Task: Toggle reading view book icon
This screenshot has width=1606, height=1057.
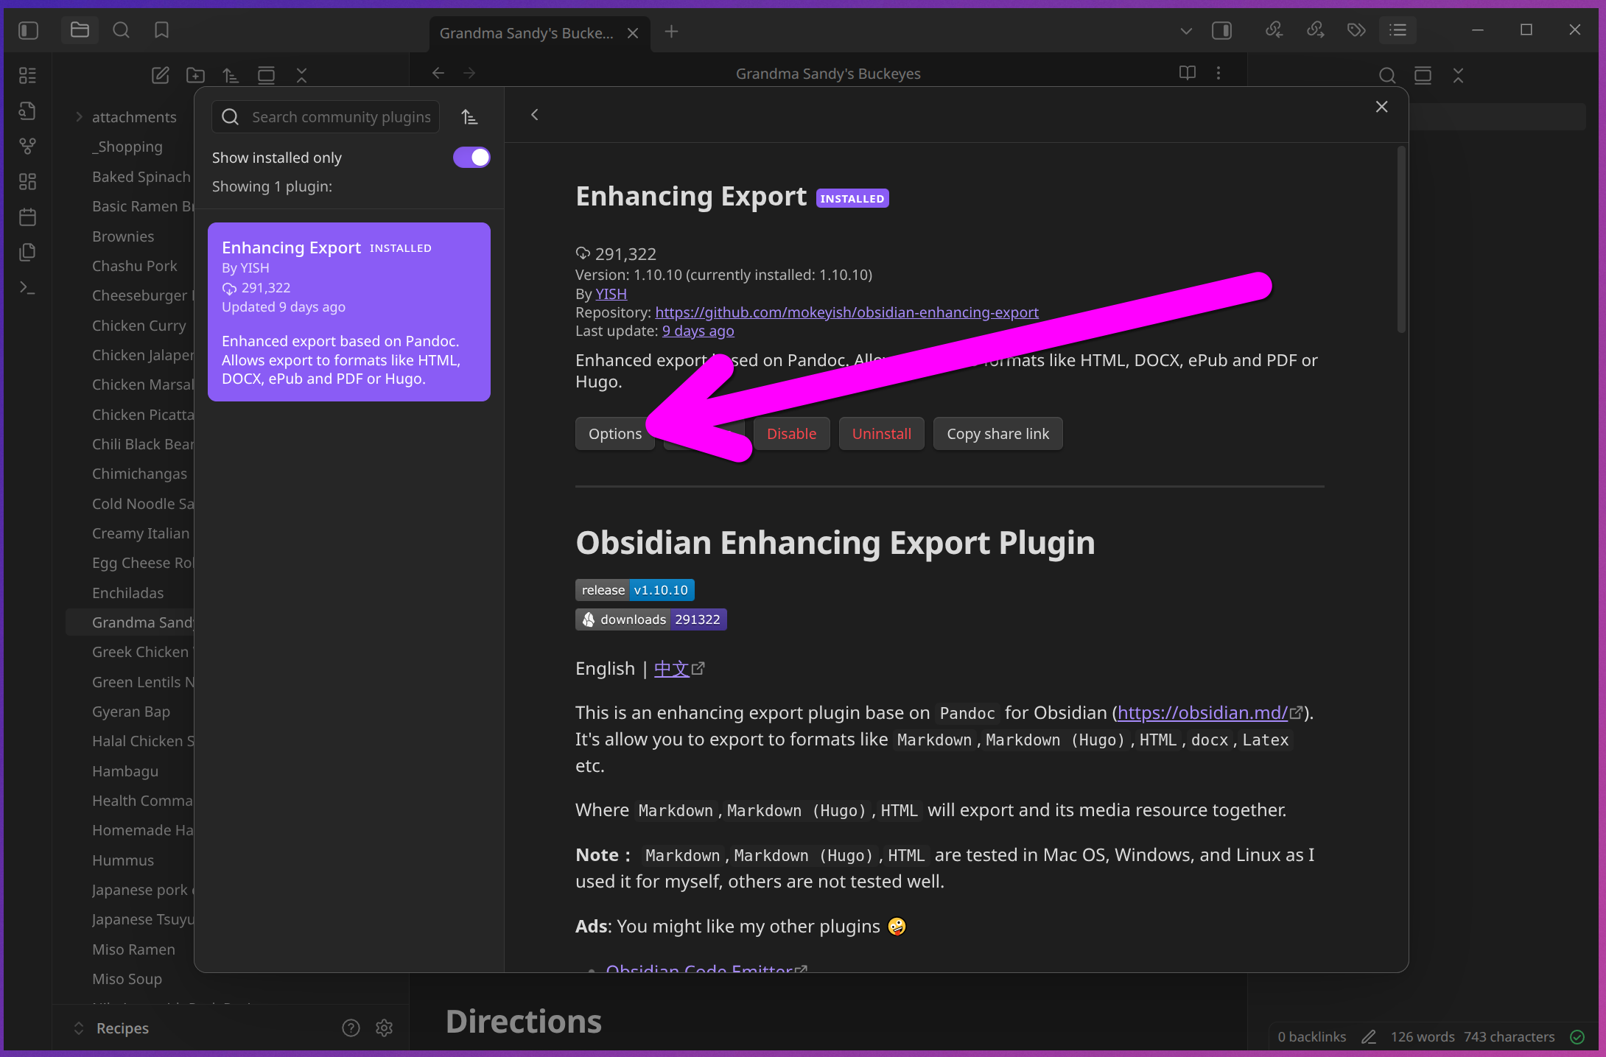Action: pyautogui.click(x=1187, y=73)
